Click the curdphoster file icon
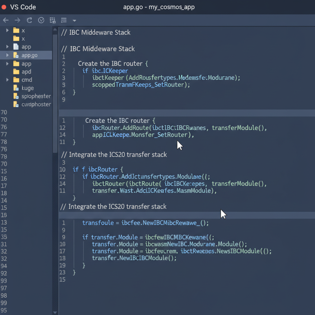Image resolution: width=315 pixels, height=315 pixels. click(16, 104)
